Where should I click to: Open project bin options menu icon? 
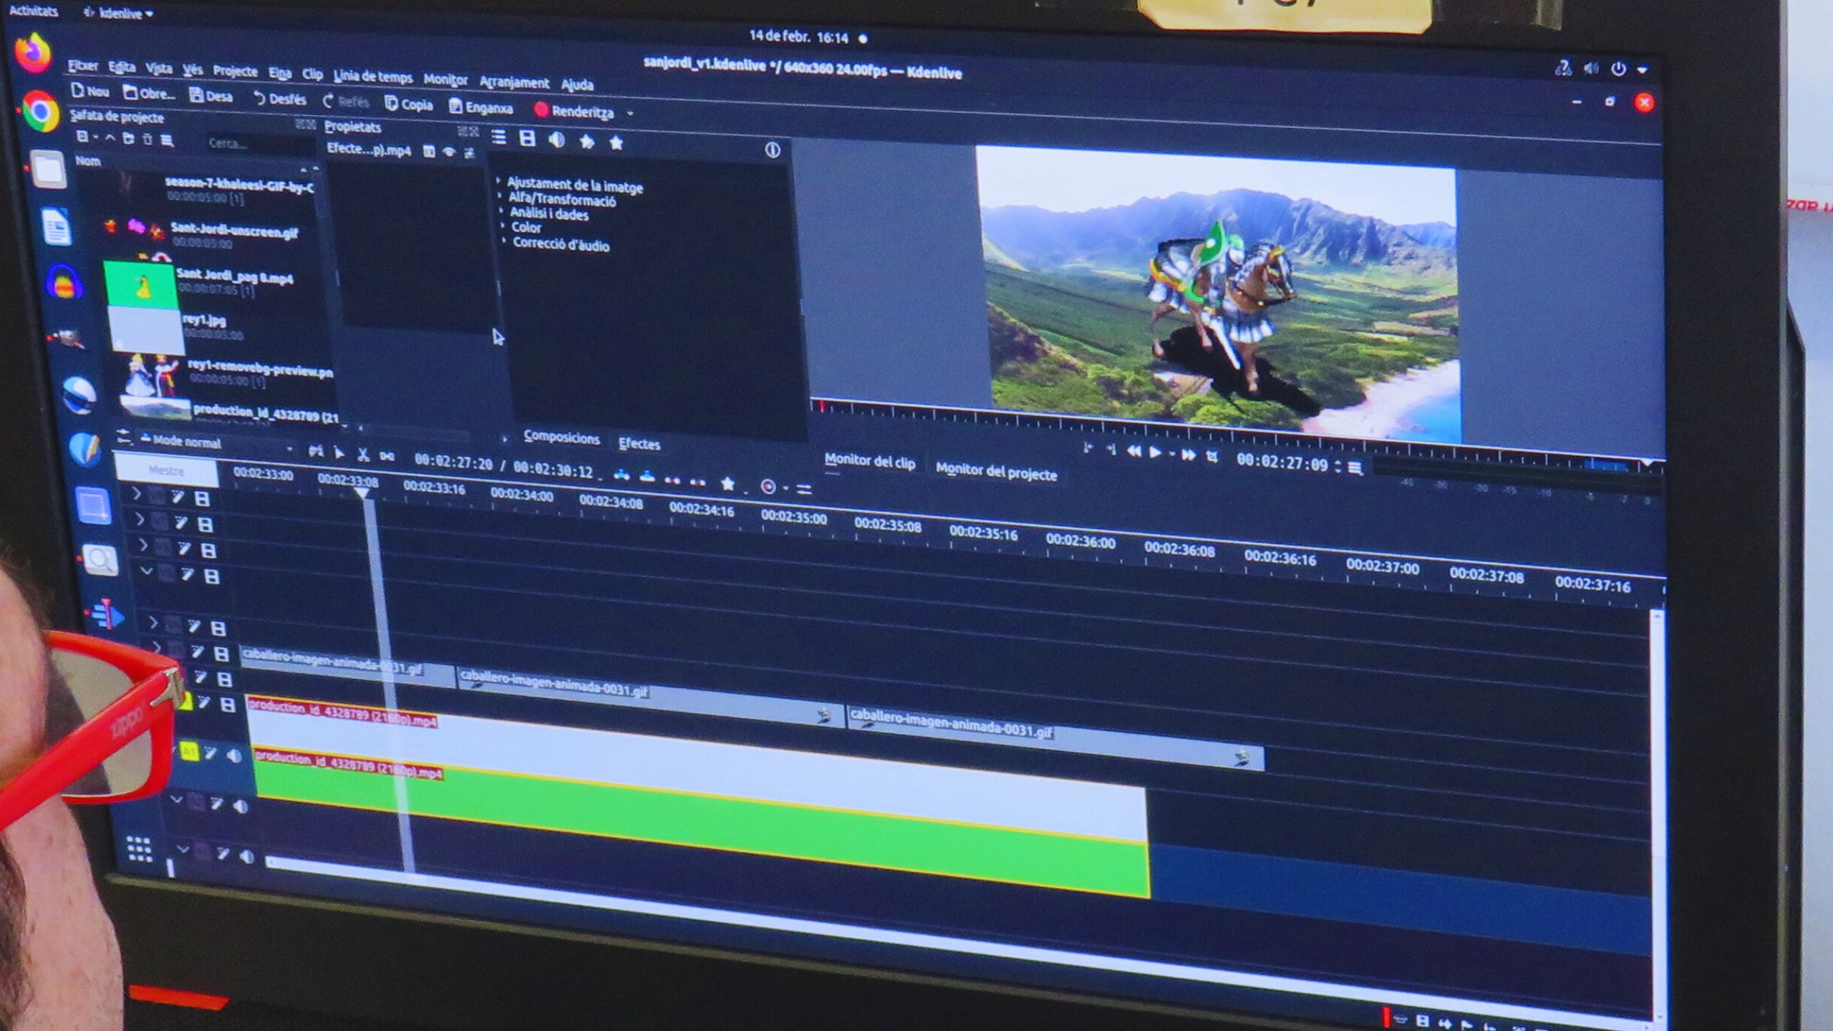[x=167, y=140]
